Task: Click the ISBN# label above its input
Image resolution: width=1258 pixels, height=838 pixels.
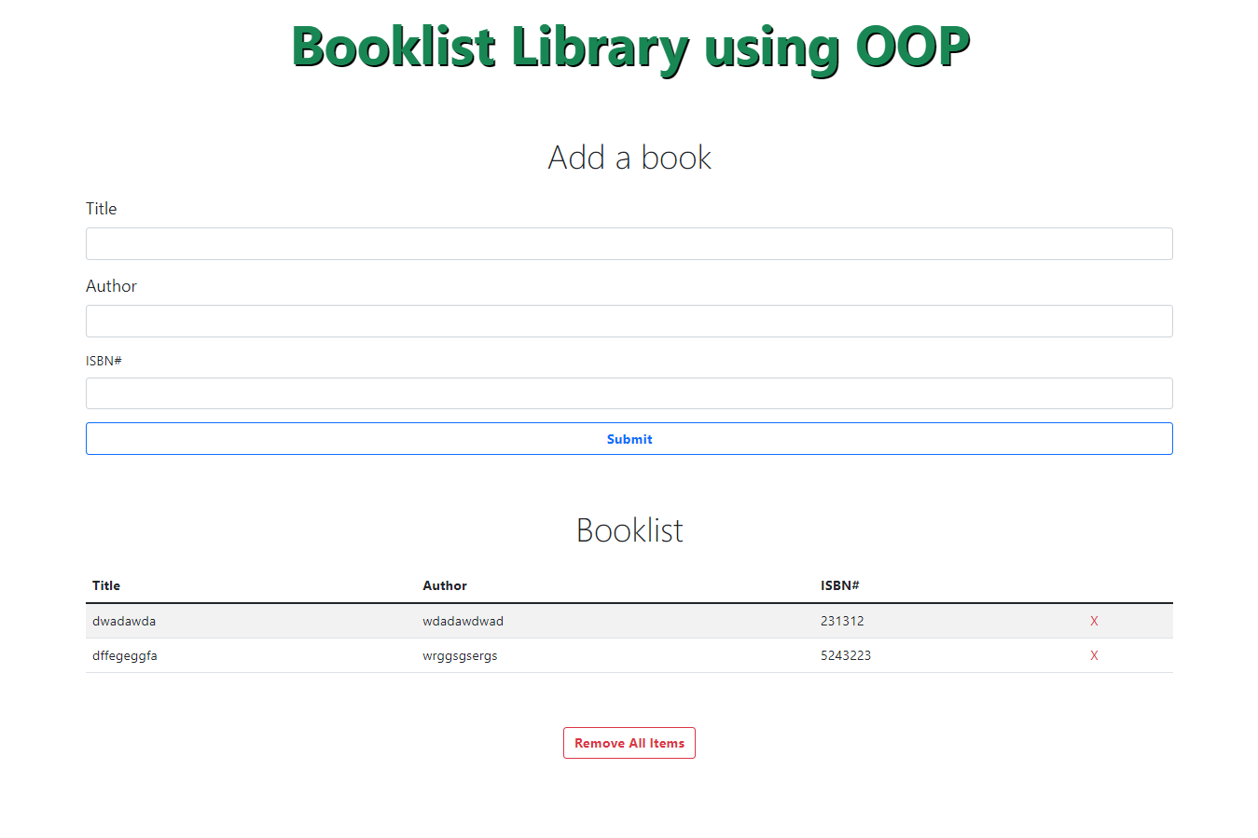Action: tap(104, 361)
